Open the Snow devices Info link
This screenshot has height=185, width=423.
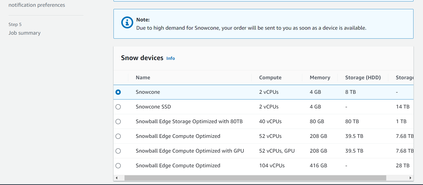pos(170,58)
